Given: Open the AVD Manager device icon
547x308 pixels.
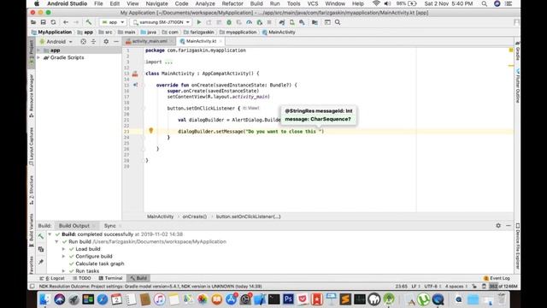Looking at the screenshot, I should pos(292,22).
